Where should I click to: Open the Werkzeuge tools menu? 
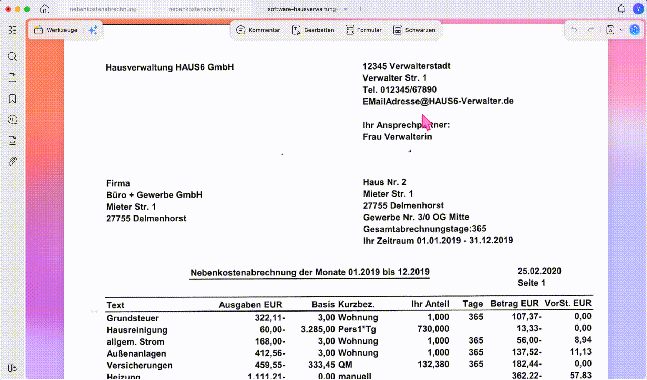[56, 30]
